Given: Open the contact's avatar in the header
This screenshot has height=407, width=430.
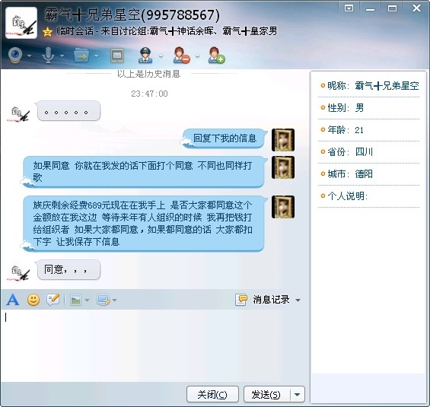Looking at the screenshot, I should coord(21,23).
